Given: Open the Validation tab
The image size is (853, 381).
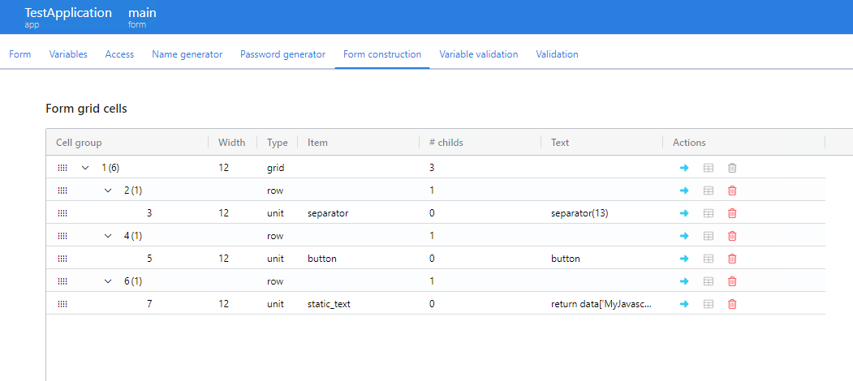Looking at the screenshot, I should click(557, 54).
